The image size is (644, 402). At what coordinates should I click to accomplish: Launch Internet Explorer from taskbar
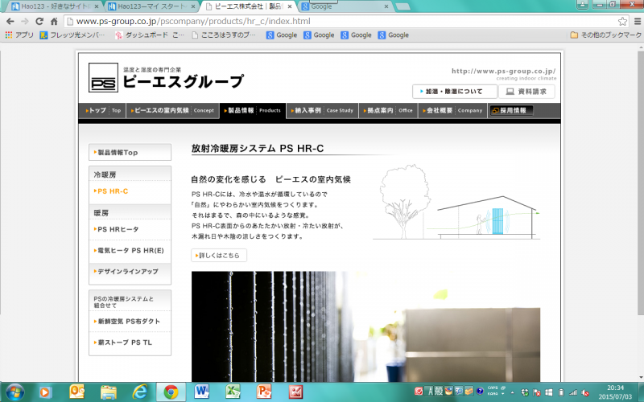coord(139,392)
